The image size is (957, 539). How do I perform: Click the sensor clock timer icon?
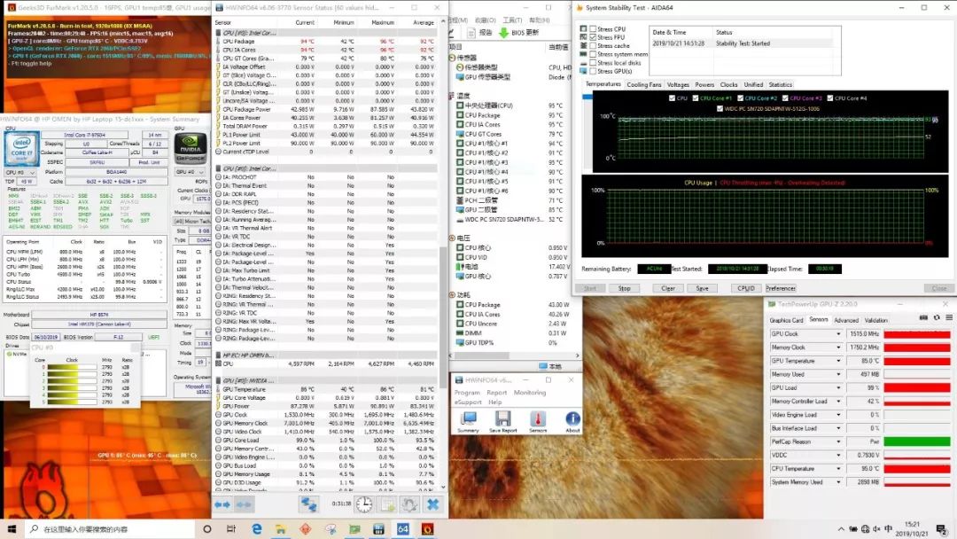[x=364, y=504]
